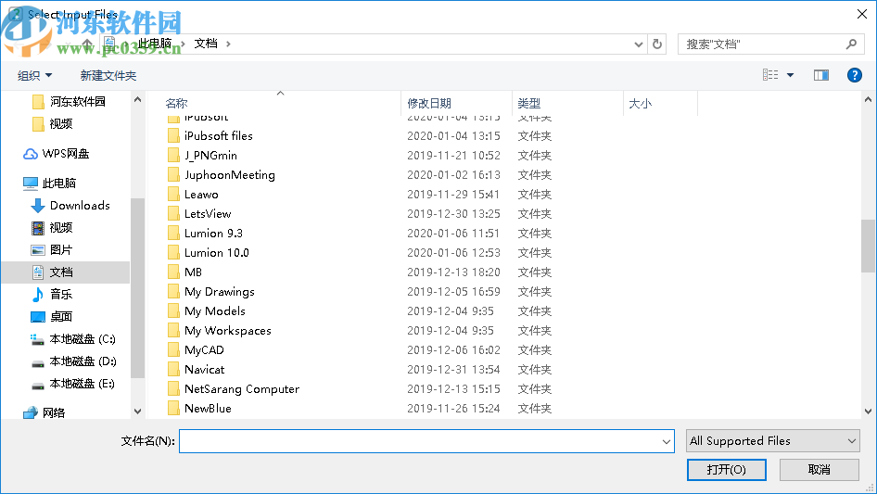877x494 pixels.
Task: Open the help question mark icon
Action: click(x=854, y=75)
